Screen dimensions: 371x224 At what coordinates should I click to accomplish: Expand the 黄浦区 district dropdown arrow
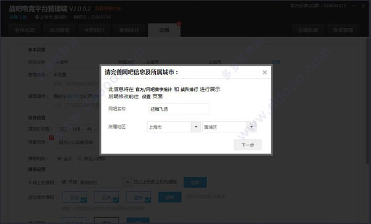point(252,127)
